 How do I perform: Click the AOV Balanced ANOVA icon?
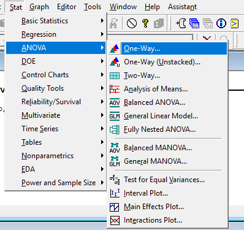click(x=115, y=102)
